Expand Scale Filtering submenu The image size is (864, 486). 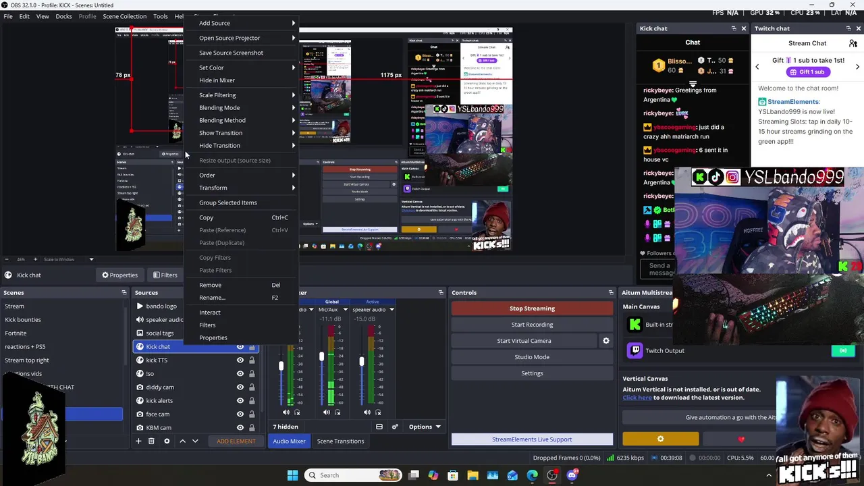coord(241,95)
